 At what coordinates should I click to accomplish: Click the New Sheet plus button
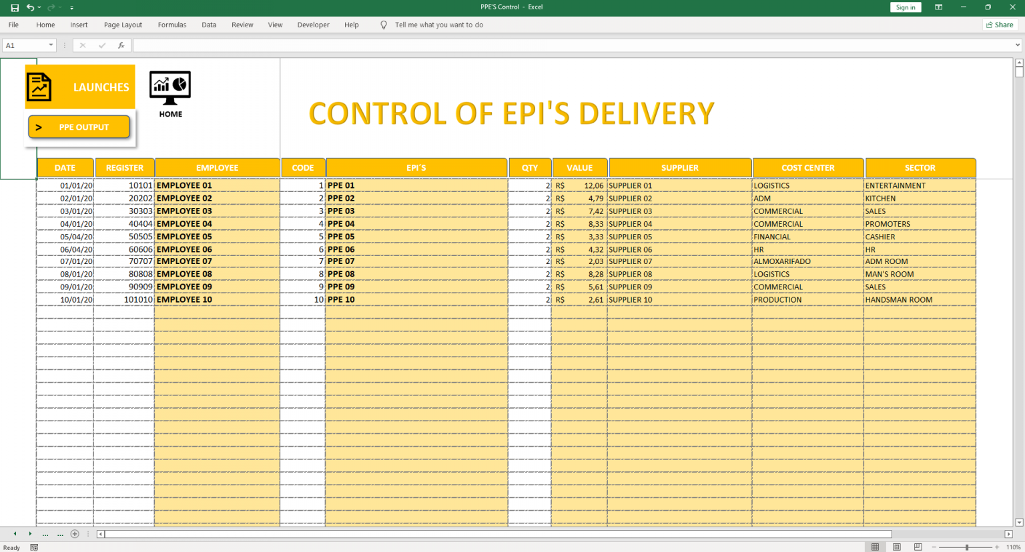pos(75,533)
